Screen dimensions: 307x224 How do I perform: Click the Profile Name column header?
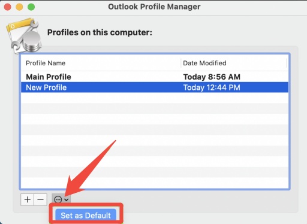coord(101,63)
